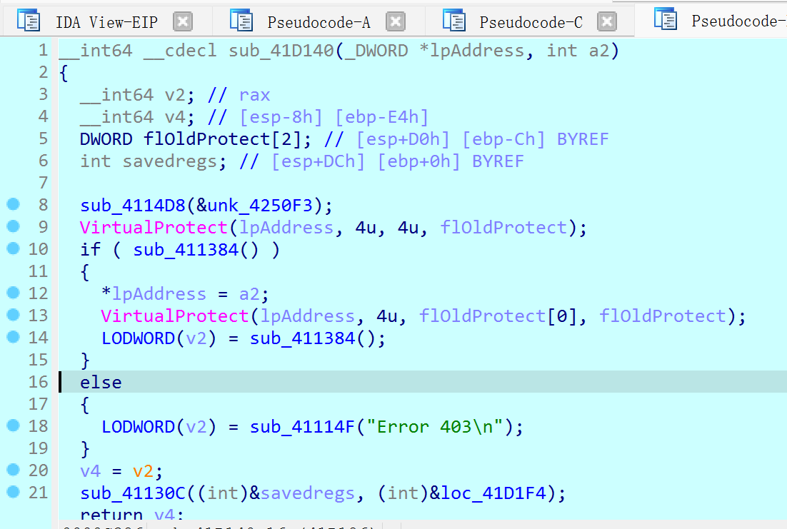
Task: Toggle breakpoint dot on line 21
Action: point(13,493)
